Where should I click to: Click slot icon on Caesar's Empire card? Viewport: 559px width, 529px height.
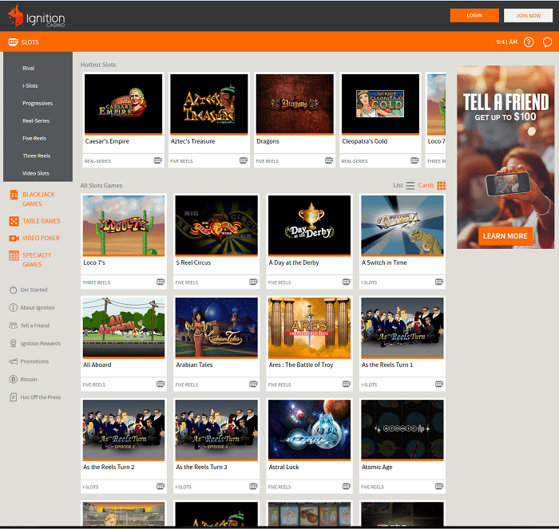pos(157,160)
